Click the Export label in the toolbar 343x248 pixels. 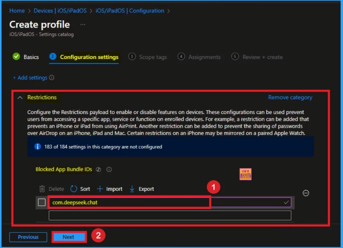click(x=146, y=189)
